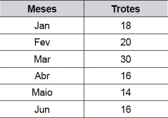Click the row border between 14 and lower 16
This screenshot has height=118, width=168.
click(126, 101)
